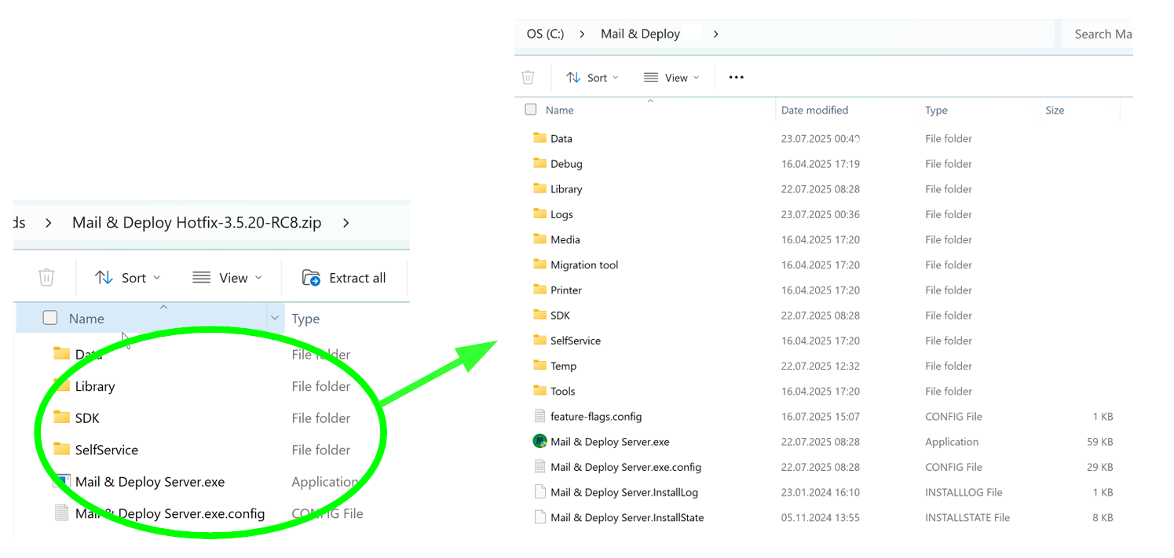Click the feature-flags.config file icon

coord(539,417)
